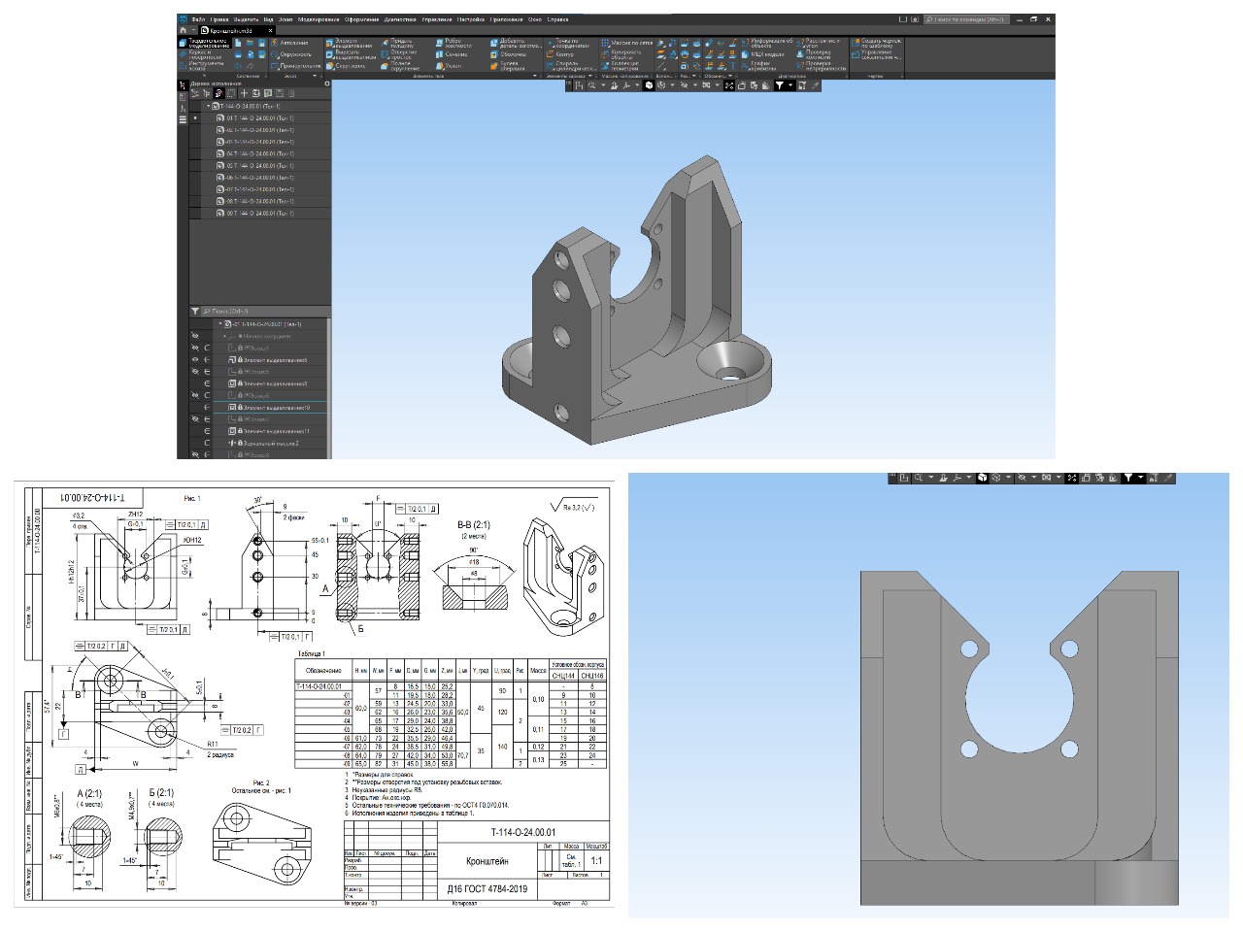1243x932 pixels.
Task: Click the filter funnel in the lower-right view toolbar
Action: [1127, 478]
